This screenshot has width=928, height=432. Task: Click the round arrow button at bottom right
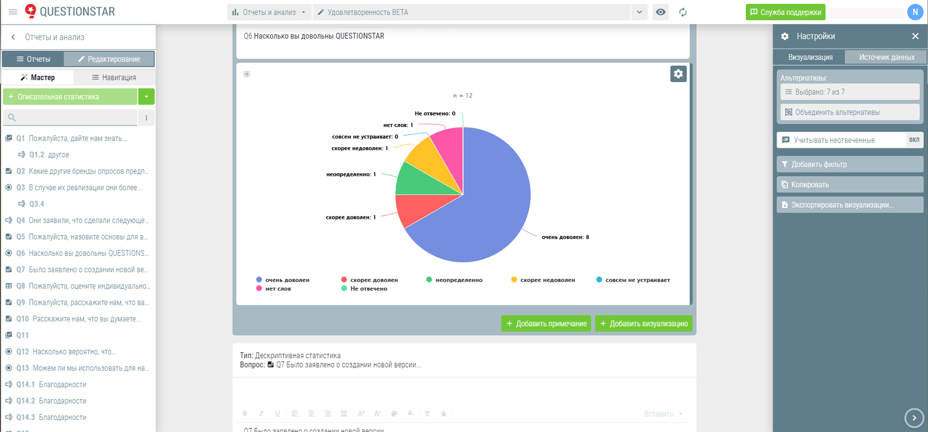[914, 418]
